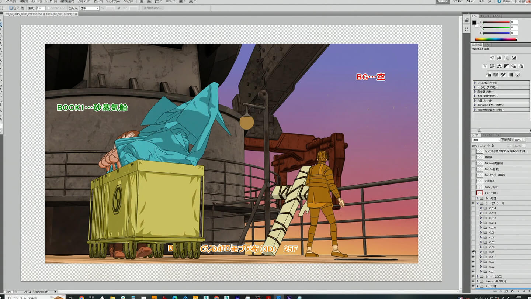Add a Threshold adjustment layer

pyautogui.click(x=503, y=75)
